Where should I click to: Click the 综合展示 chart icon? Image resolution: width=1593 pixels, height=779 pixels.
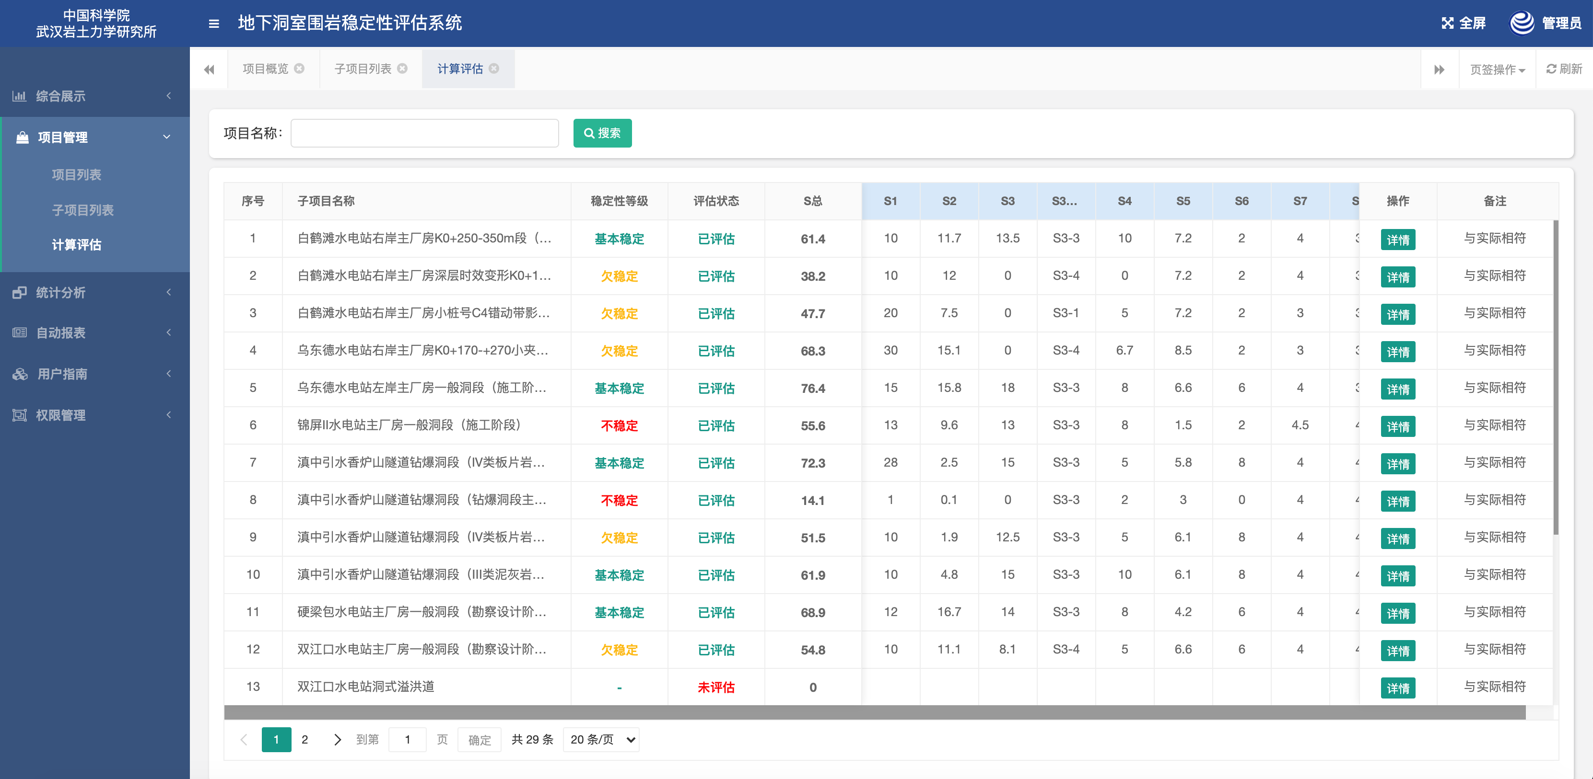pyautogui.click(x=19, y=96)
